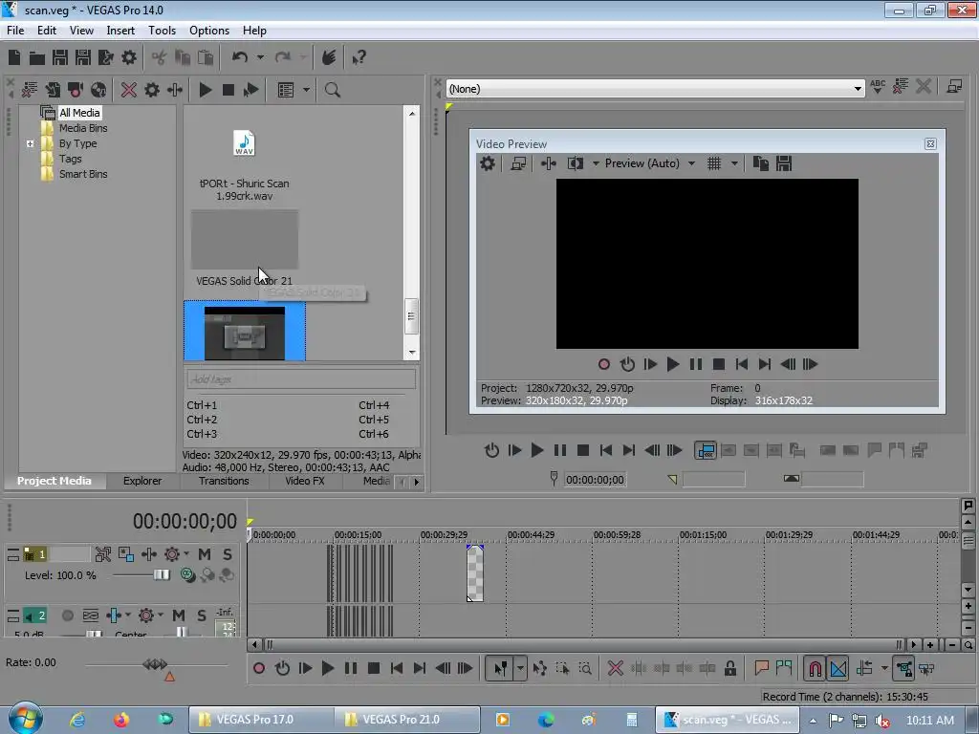979x734 pixels.
Task: Open project Properties gear in main toolbar
Action: (129, 58)
